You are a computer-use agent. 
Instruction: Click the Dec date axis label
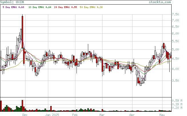pyautogui.click(x=25, y=115)
